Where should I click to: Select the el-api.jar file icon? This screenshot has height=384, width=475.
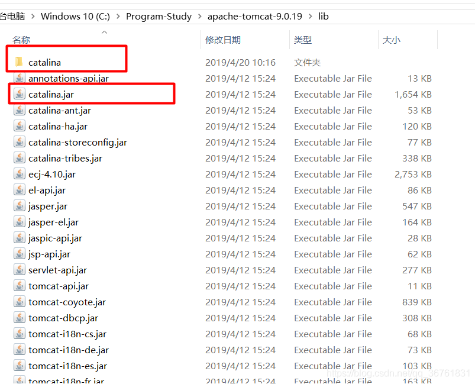[20, 190]
